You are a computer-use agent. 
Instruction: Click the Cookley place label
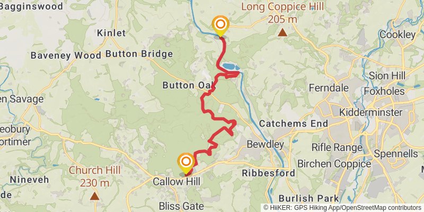point(397,34)
